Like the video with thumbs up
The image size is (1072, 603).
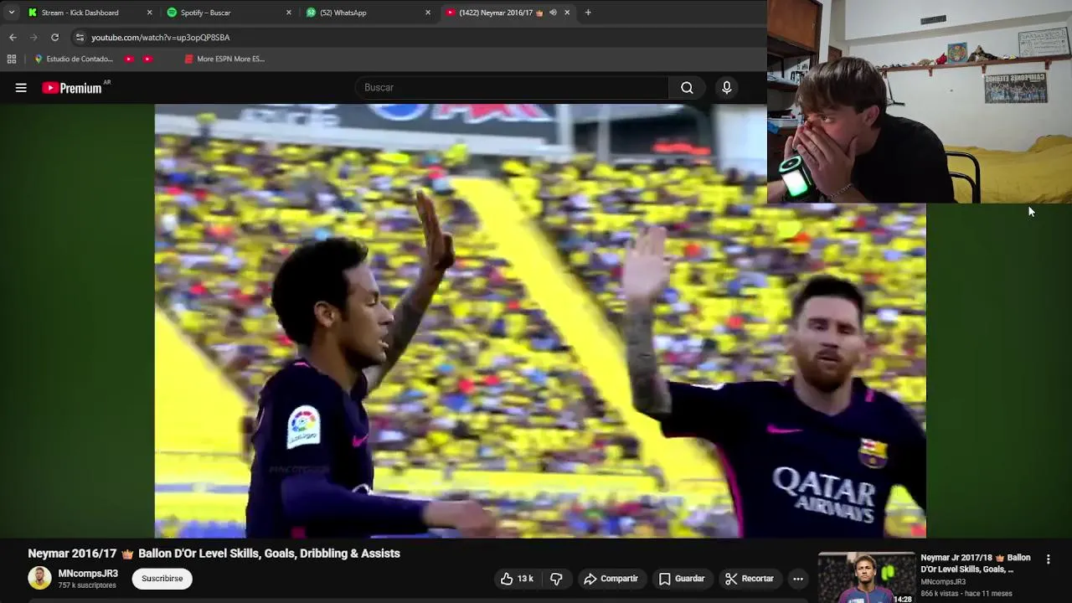[517, 579]
